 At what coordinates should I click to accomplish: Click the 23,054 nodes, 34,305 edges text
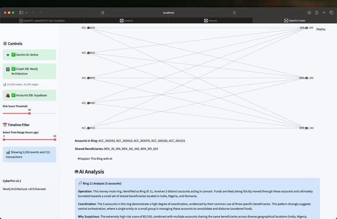[23, 84]
